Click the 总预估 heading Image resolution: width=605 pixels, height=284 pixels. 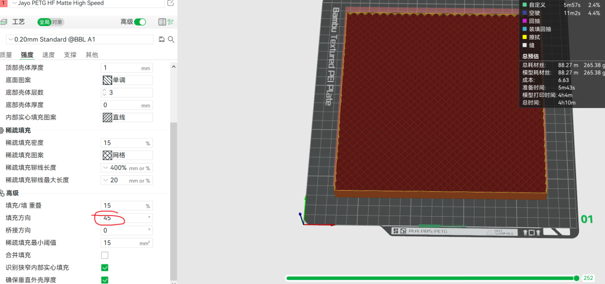click(x=531, y=56)
